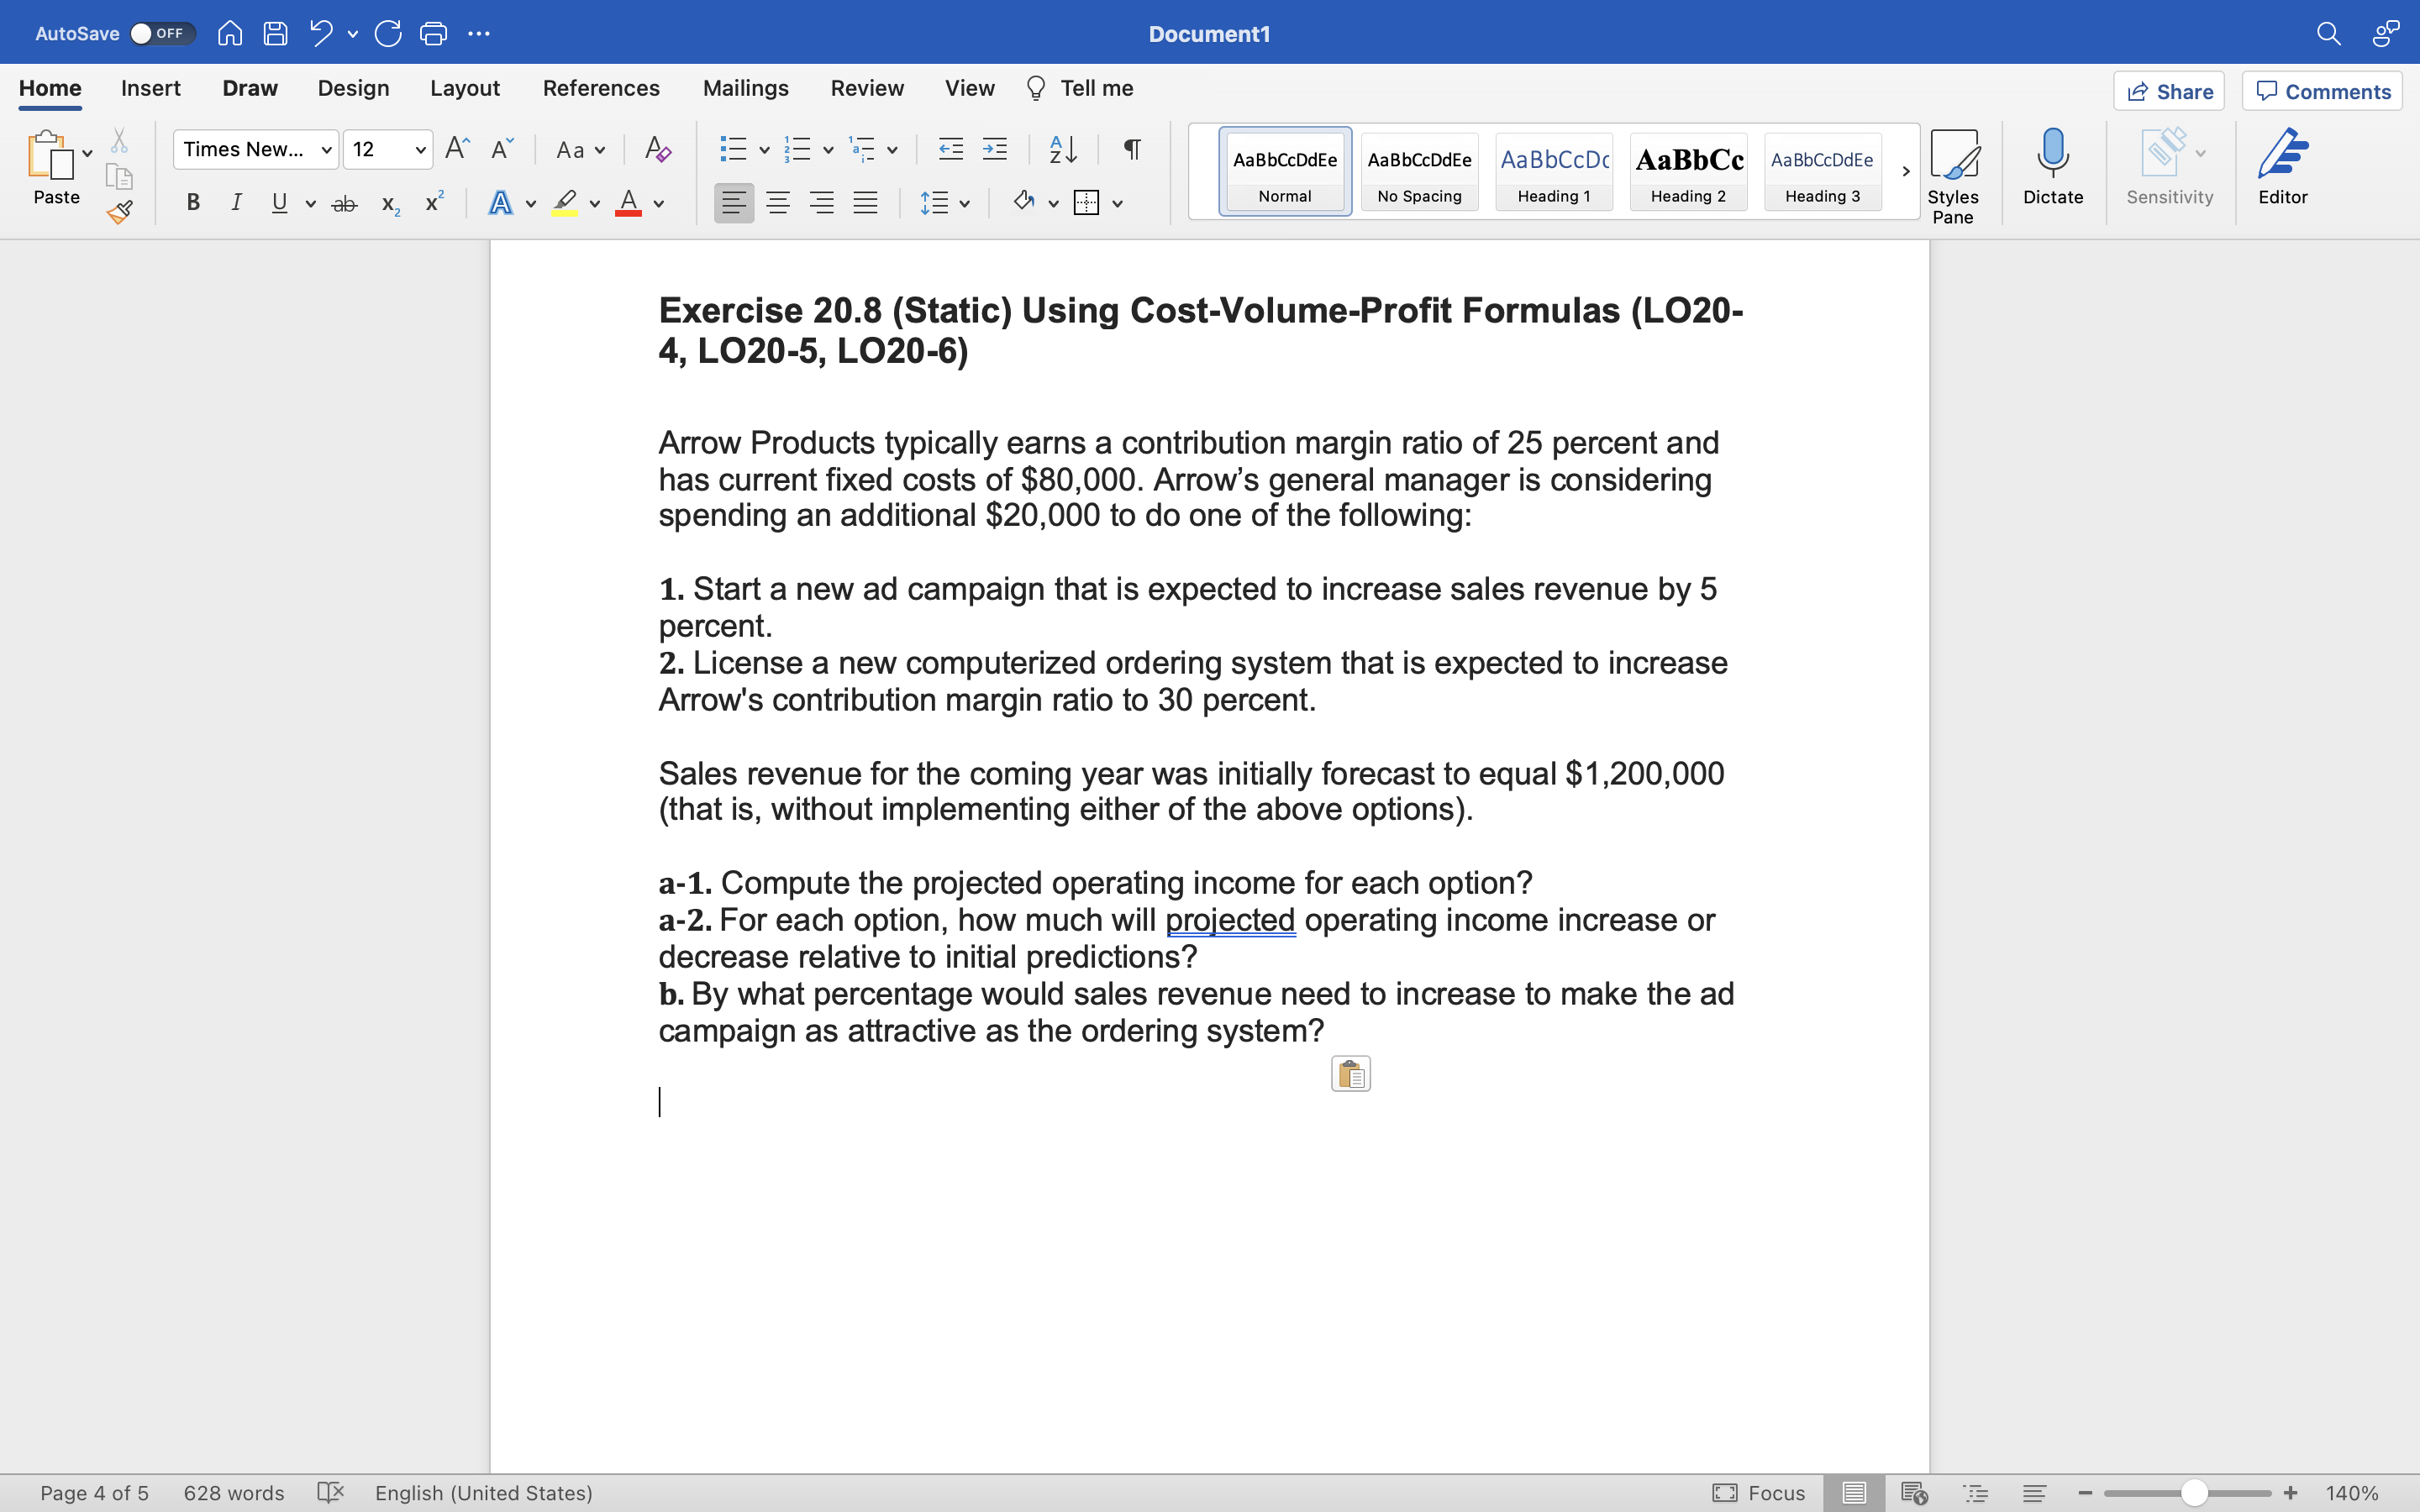The height and width of the screenshot is (1512, 2420).
Task: Apply italic formatting
Action: [236, 203]
